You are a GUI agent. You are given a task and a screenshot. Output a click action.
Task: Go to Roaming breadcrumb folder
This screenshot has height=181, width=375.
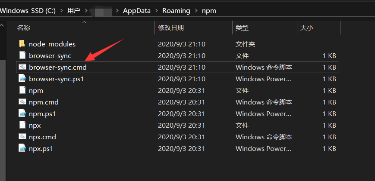[x=176, y=11]
